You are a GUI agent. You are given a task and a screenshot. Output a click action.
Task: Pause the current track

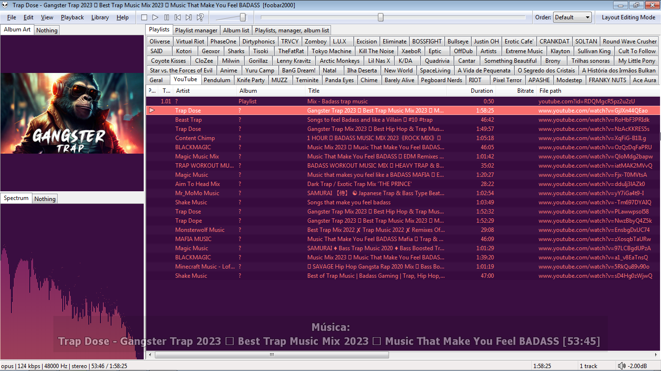[166, 17]
